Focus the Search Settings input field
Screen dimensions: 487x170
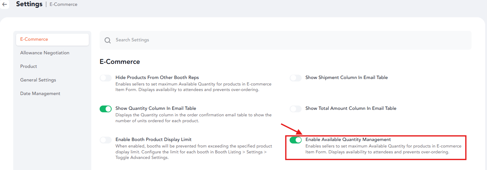[285, 40]
